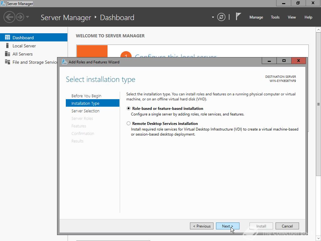Open the navigation history dropdown arrow
Viewport: 321px width, 241px height.
28,17
